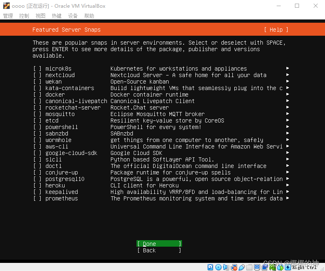Screen dimensions: 325x271
Task: Toggle the rocketchat-server checkbox
Action: [x=37, y=108]
